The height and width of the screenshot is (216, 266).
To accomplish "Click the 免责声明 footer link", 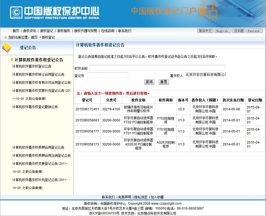I will tap(124, 197).
